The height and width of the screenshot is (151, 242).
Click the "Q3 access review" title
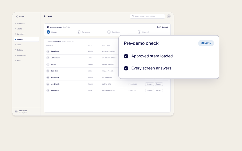pos(54,27)
